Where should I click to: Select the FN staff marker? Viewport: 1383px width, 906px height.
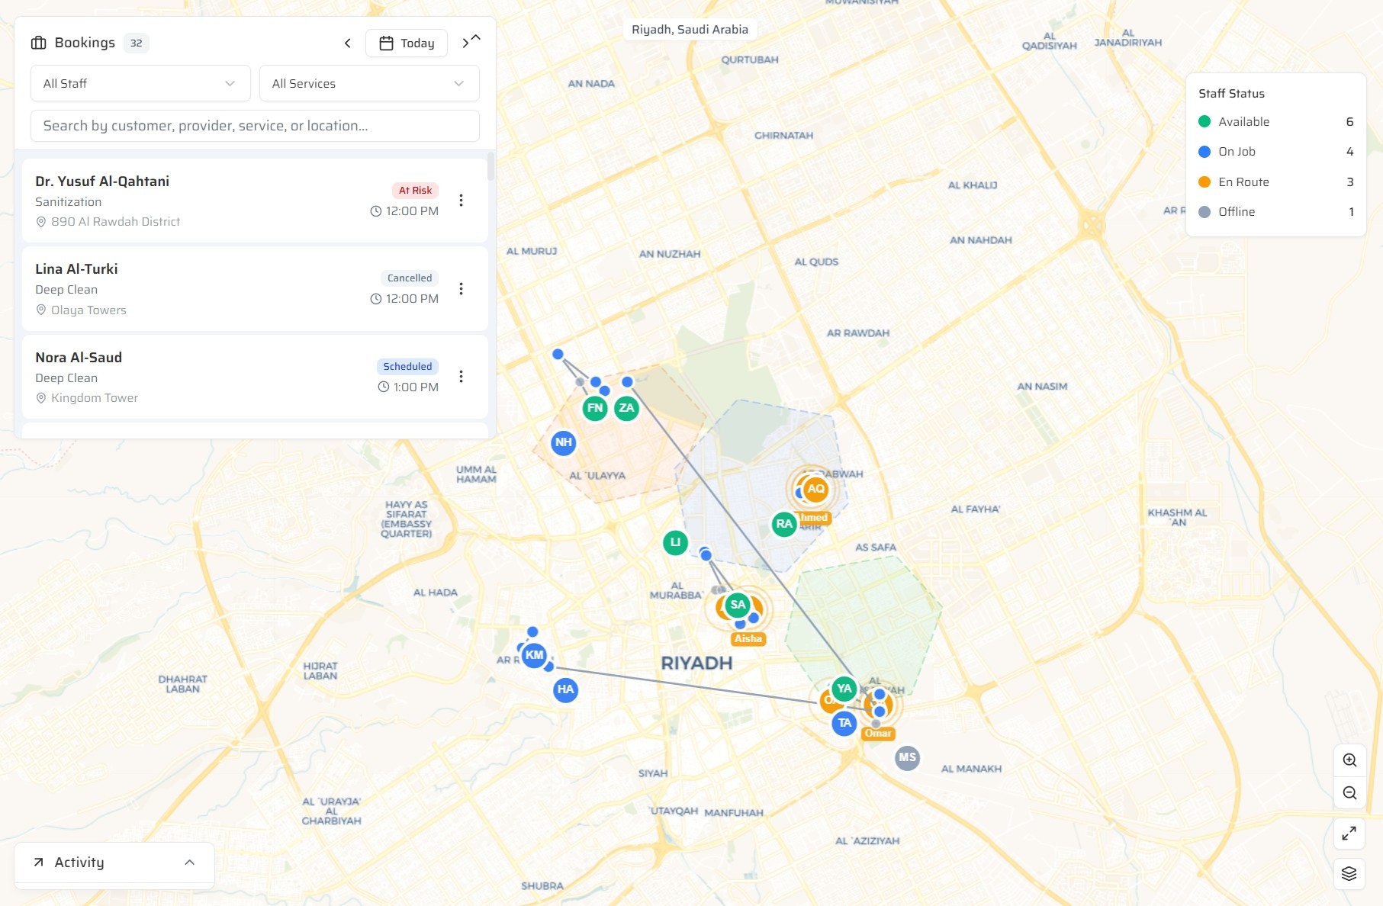[x=595, y=408]
